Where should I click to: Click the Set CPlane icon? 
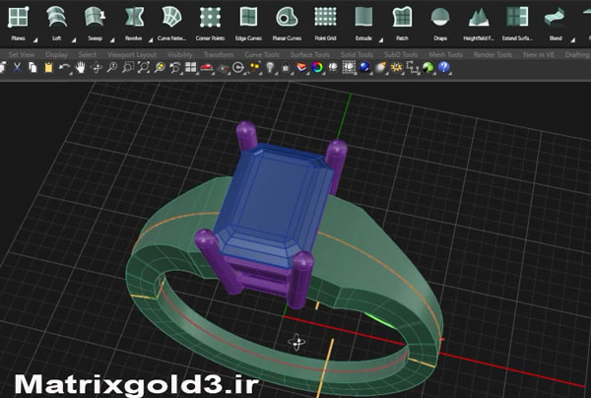coord(224,69)
